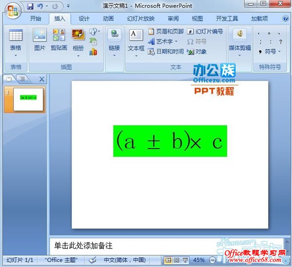The width and height of the screenshot is (292, 267).
Task: Save presentation via quick access toolbar
Action: click(30, 6)
